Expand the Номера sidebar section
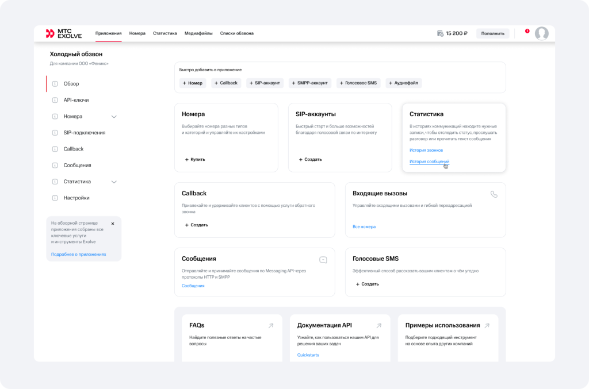Image resolution: width=589 pixels, height=389 pixels. point(114,117)
